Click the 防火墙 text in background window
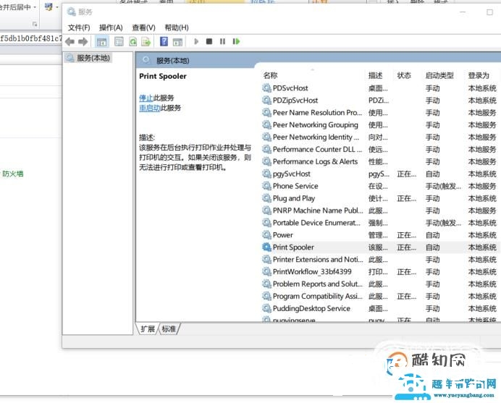This screenshot has width=501, height=403. pos(13,174)
